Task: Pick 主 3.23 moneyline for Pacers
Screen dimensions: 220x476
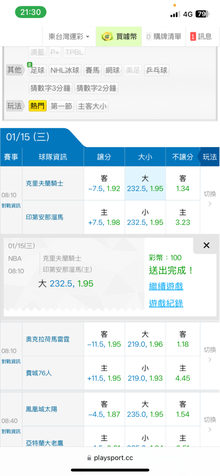Action: tap(183, 217)
